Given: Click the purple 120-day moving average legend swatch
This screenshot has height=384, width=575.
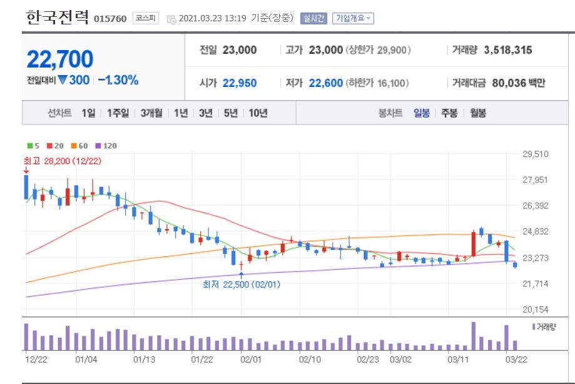Looking at the screenshot, I should 98,146.
